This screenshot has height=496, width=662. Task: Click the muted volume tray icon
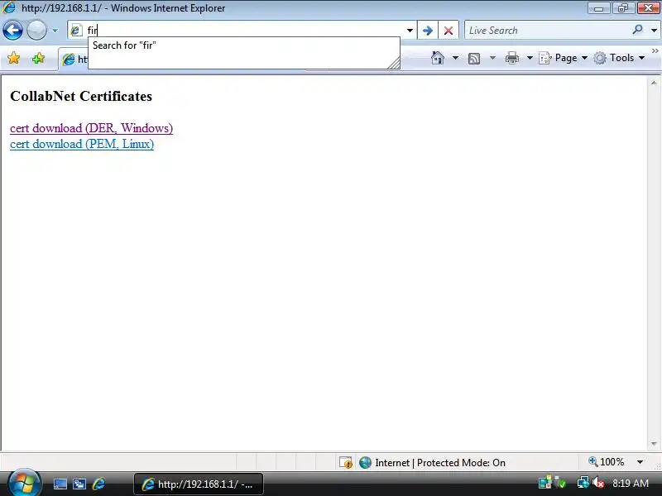click(x=597, y=483)
